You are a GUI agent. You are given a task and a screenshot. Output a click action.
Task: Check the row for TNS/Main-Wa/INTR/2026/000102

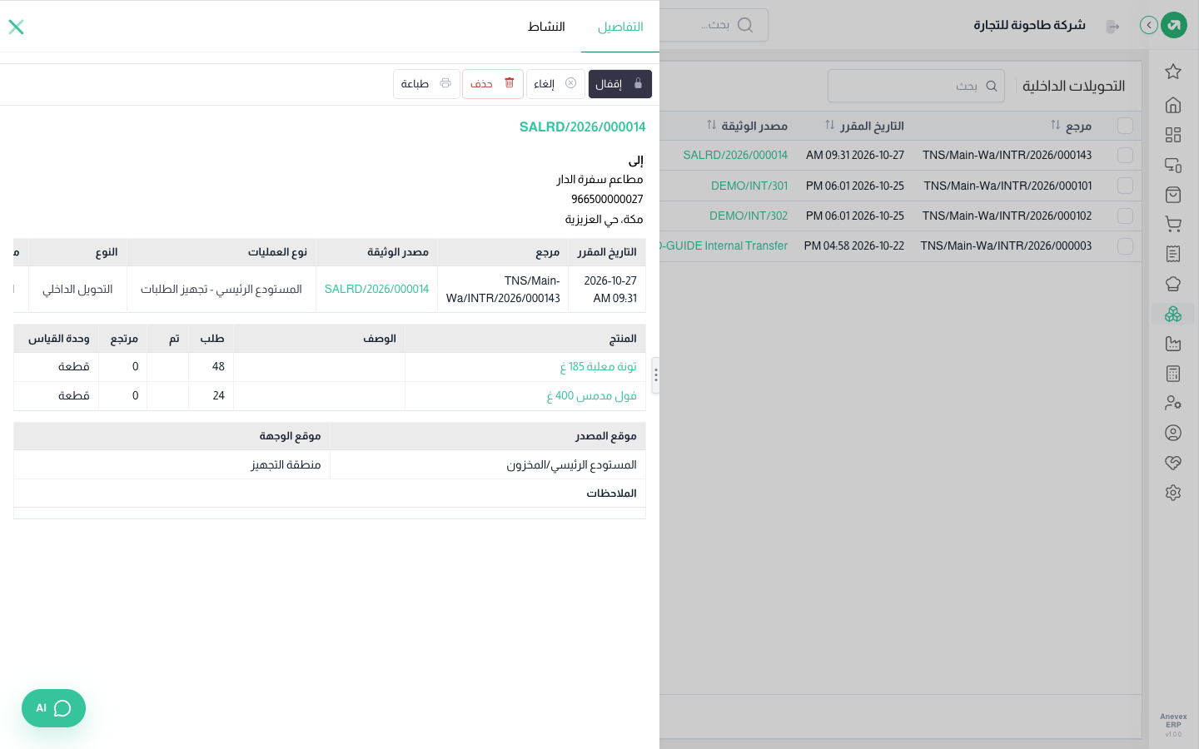(1125, 216)
